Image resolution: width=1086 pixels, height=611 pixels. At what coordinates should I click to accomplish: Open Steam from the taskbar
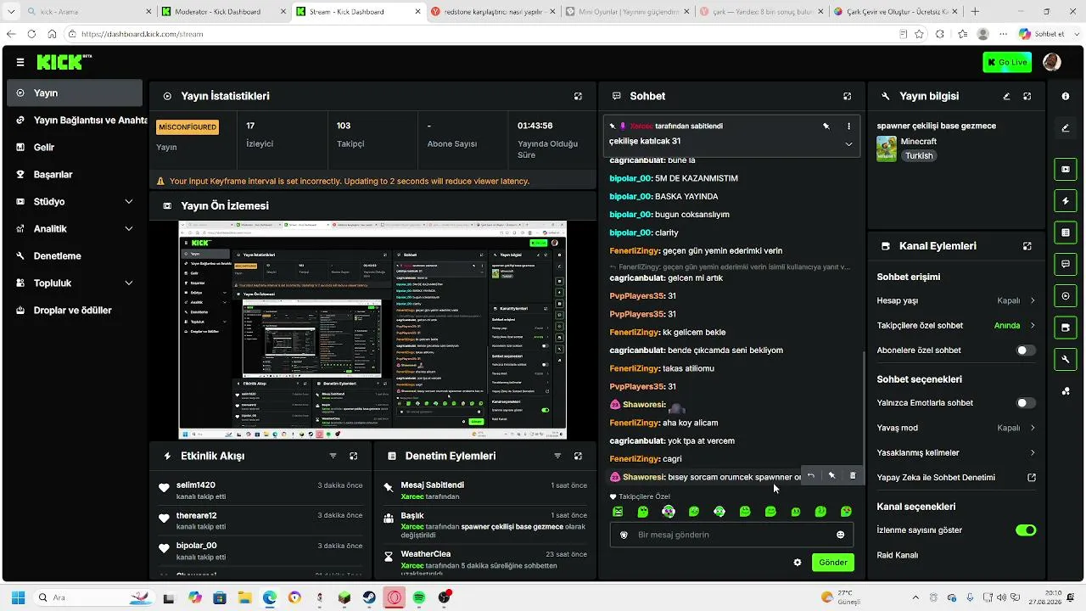[x=369, y=598]
